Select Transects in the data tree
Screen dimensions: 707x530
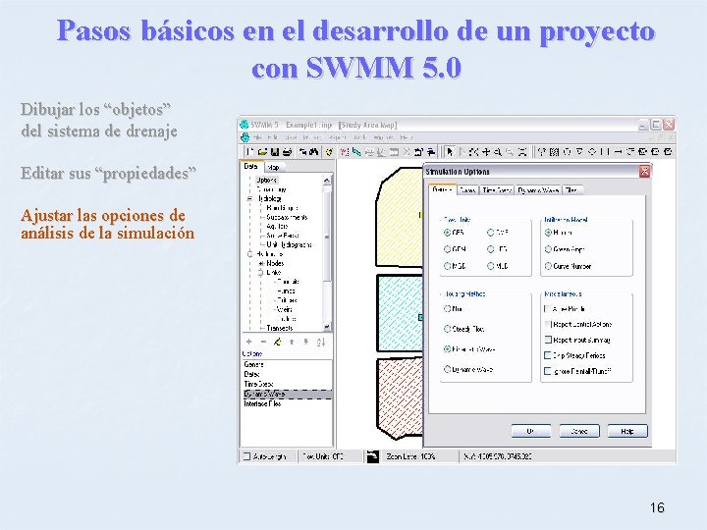(280, 328)
